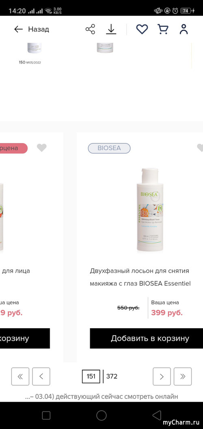Toggle favorite heart on left product card
Screen dimensions: 203x429
[x=42, y=148]
